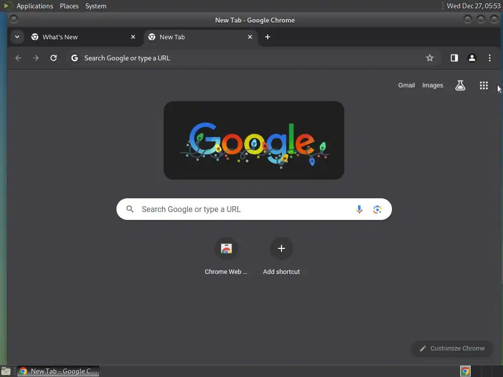This screenshot has height=377, width=503.
Task: Click the holiday Google doodle
Action: (x=254, y=140)
